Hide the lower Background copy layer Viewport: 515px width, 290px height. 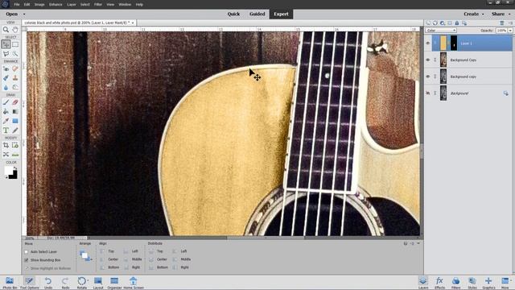[x=427, y=77]
